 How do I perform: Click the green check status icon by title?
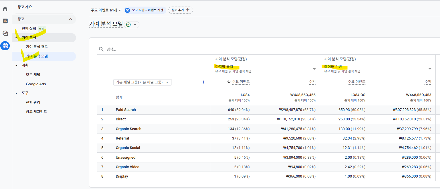[x=129, y=25]
